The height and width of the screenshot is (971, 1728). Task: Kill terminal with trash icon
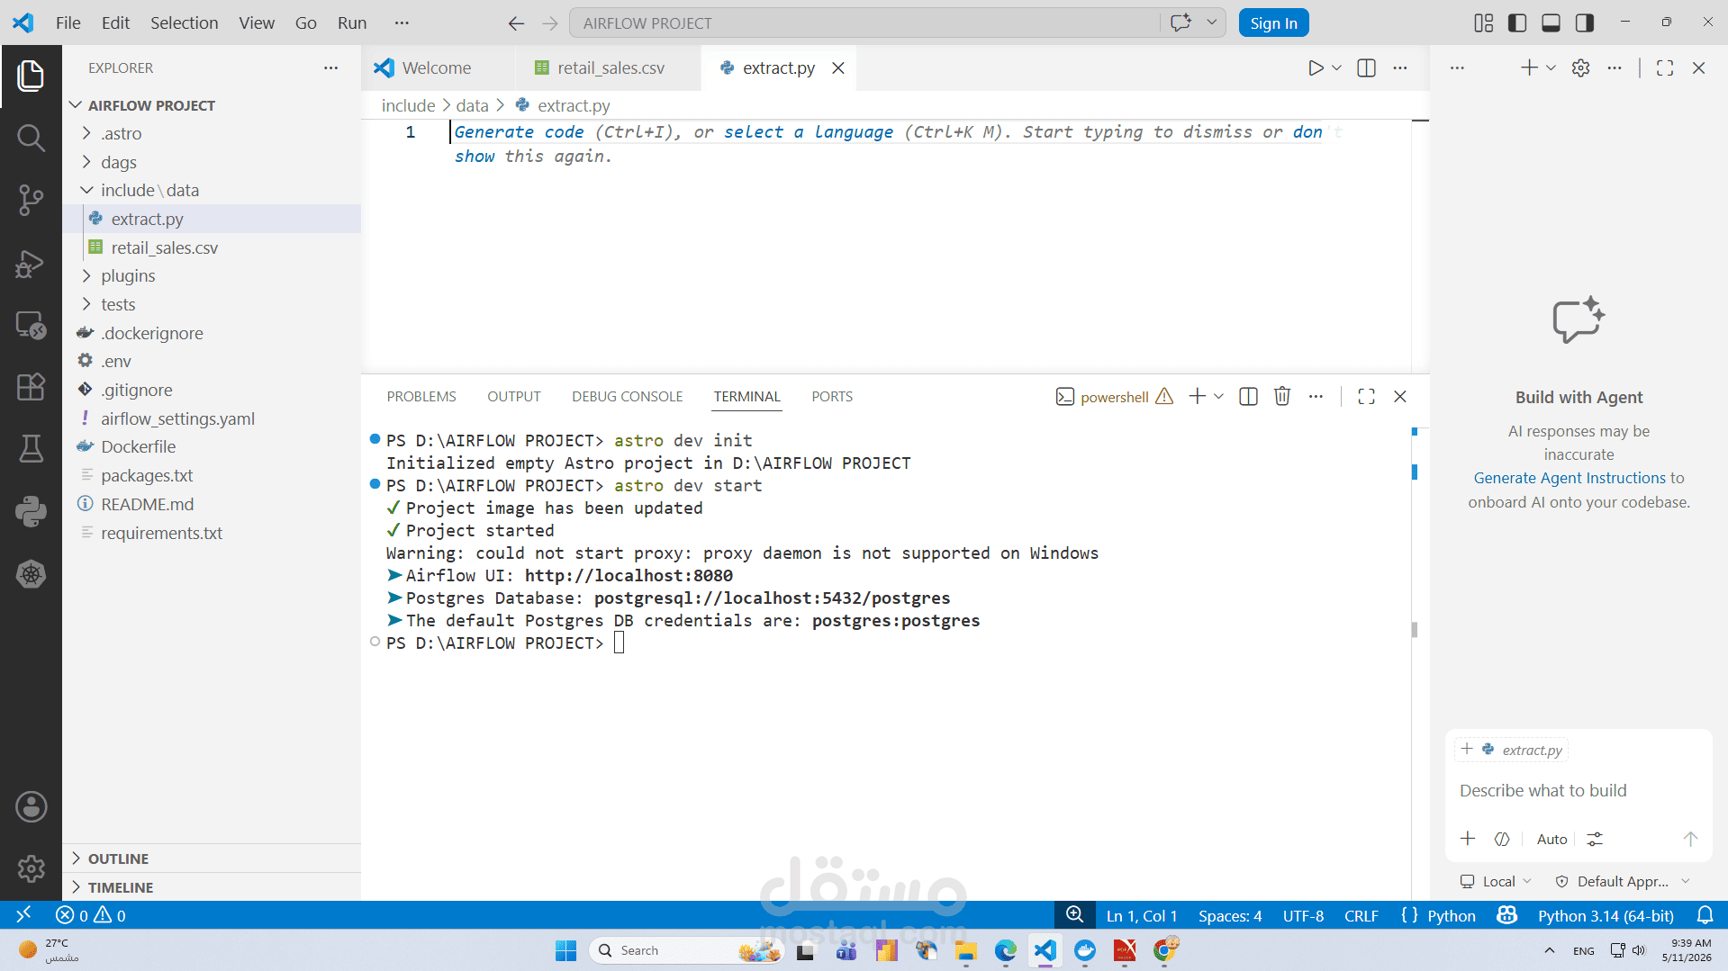[x=1282, y=396]
